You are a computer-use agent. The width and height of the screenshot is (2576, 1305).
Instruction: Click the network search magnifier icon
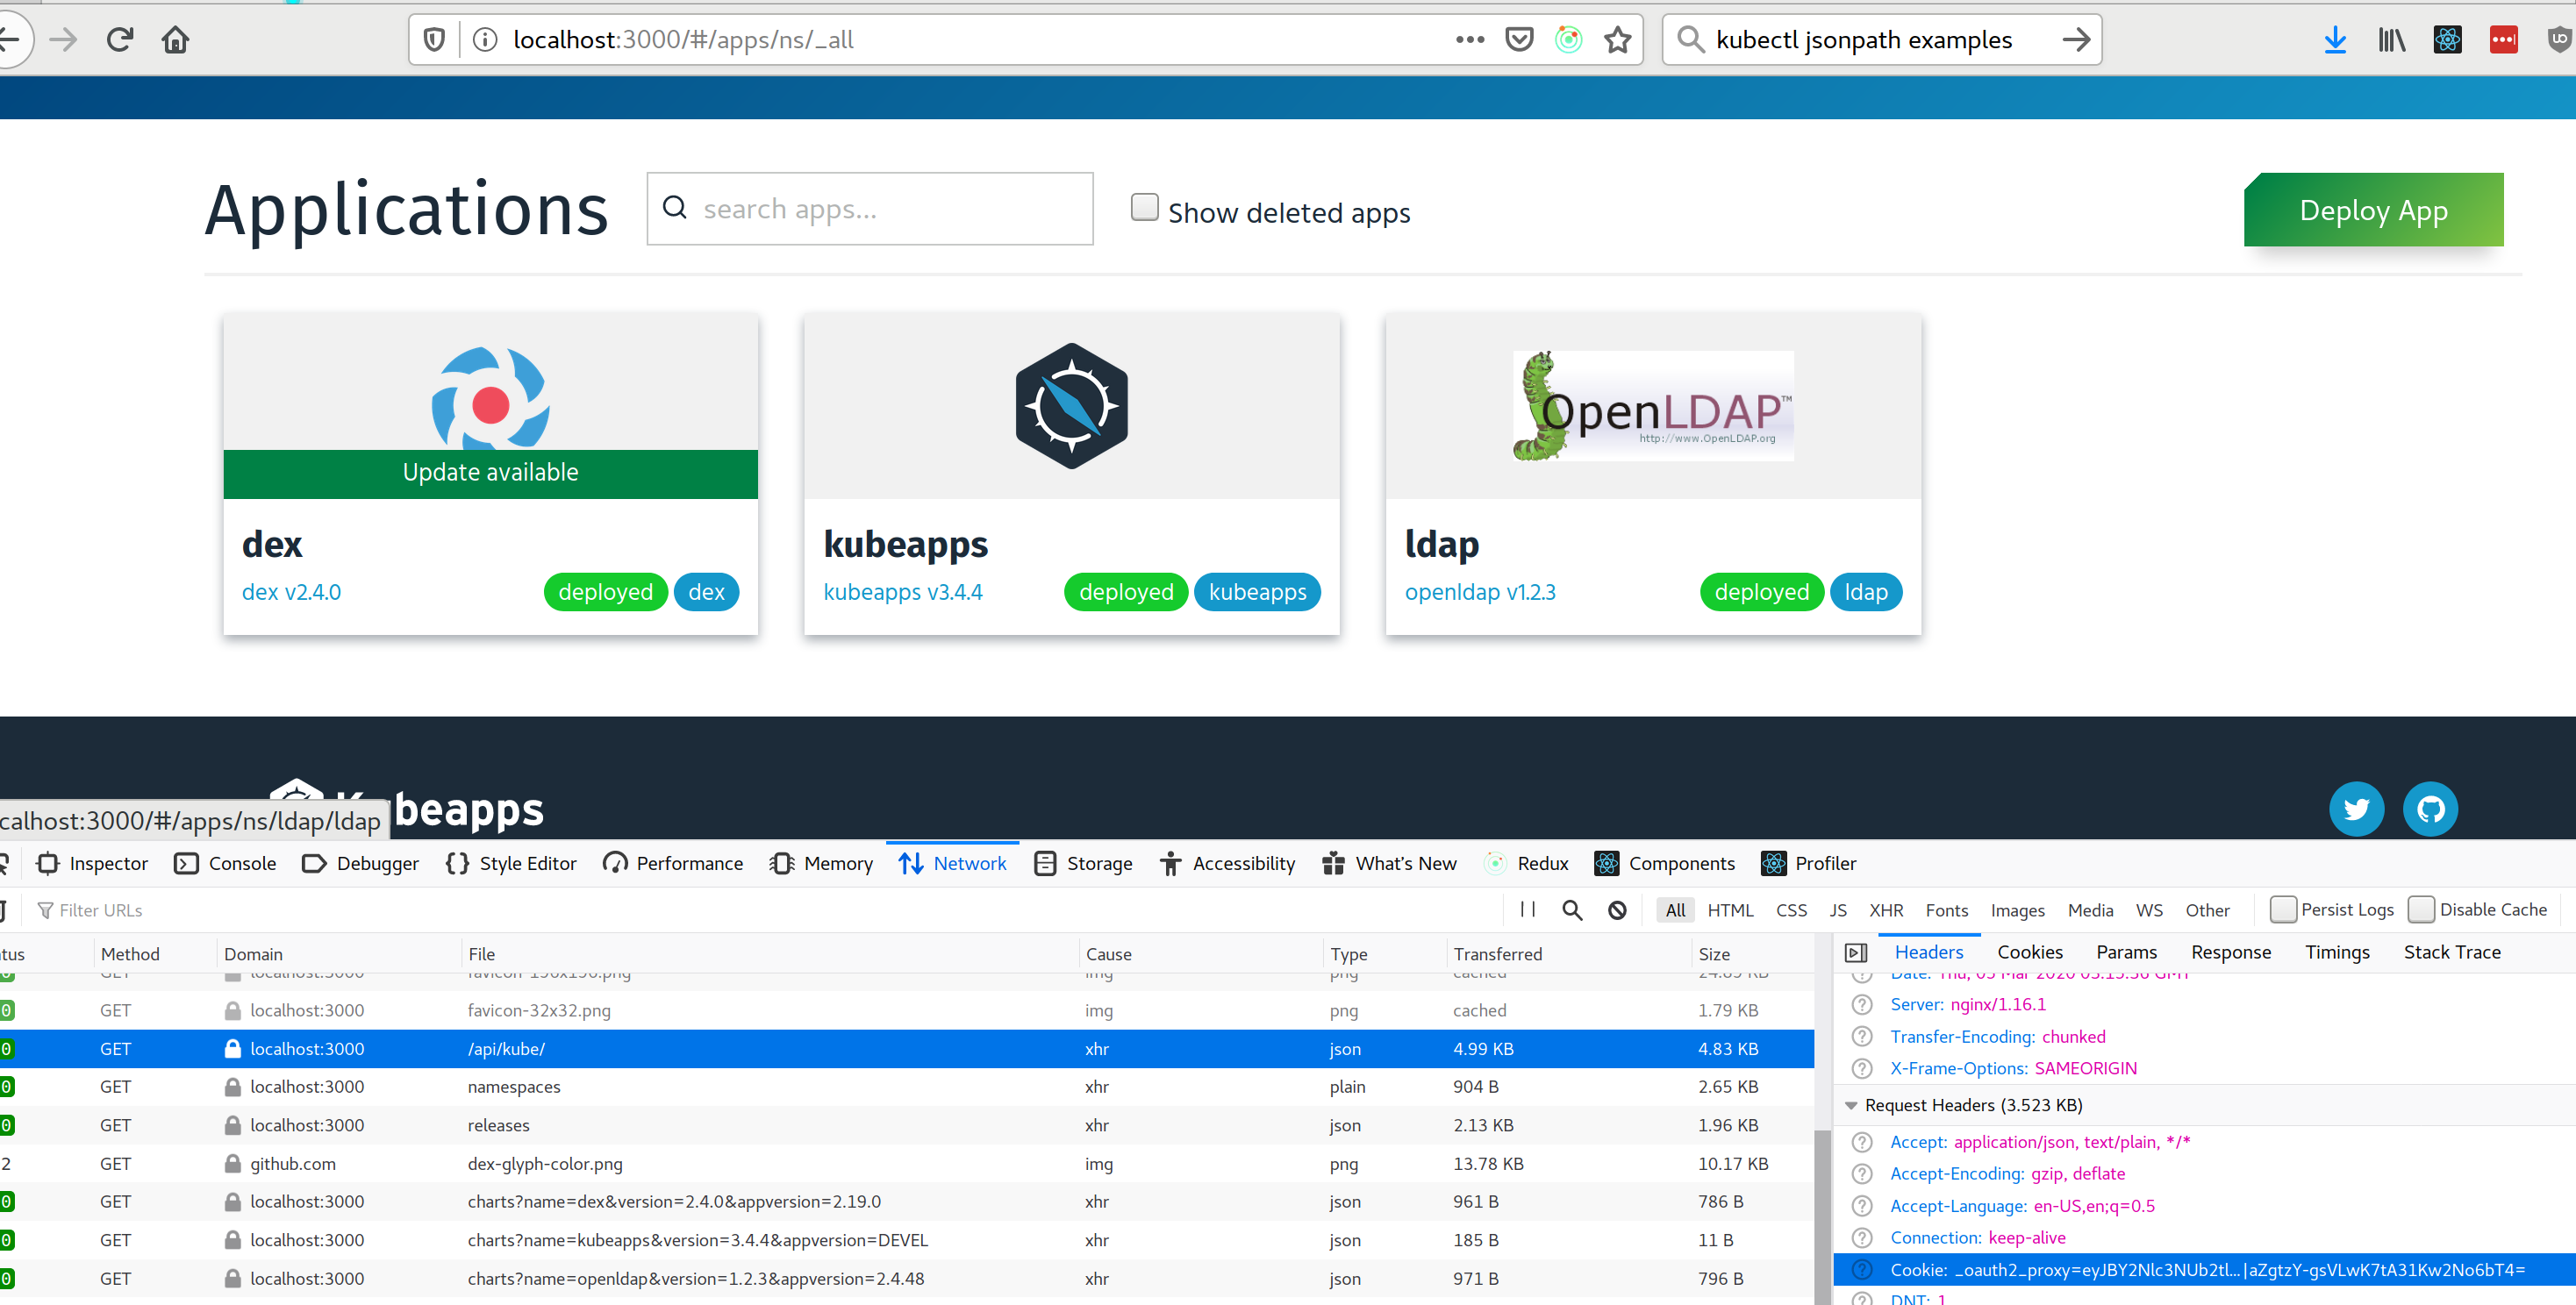(1572, 909)
